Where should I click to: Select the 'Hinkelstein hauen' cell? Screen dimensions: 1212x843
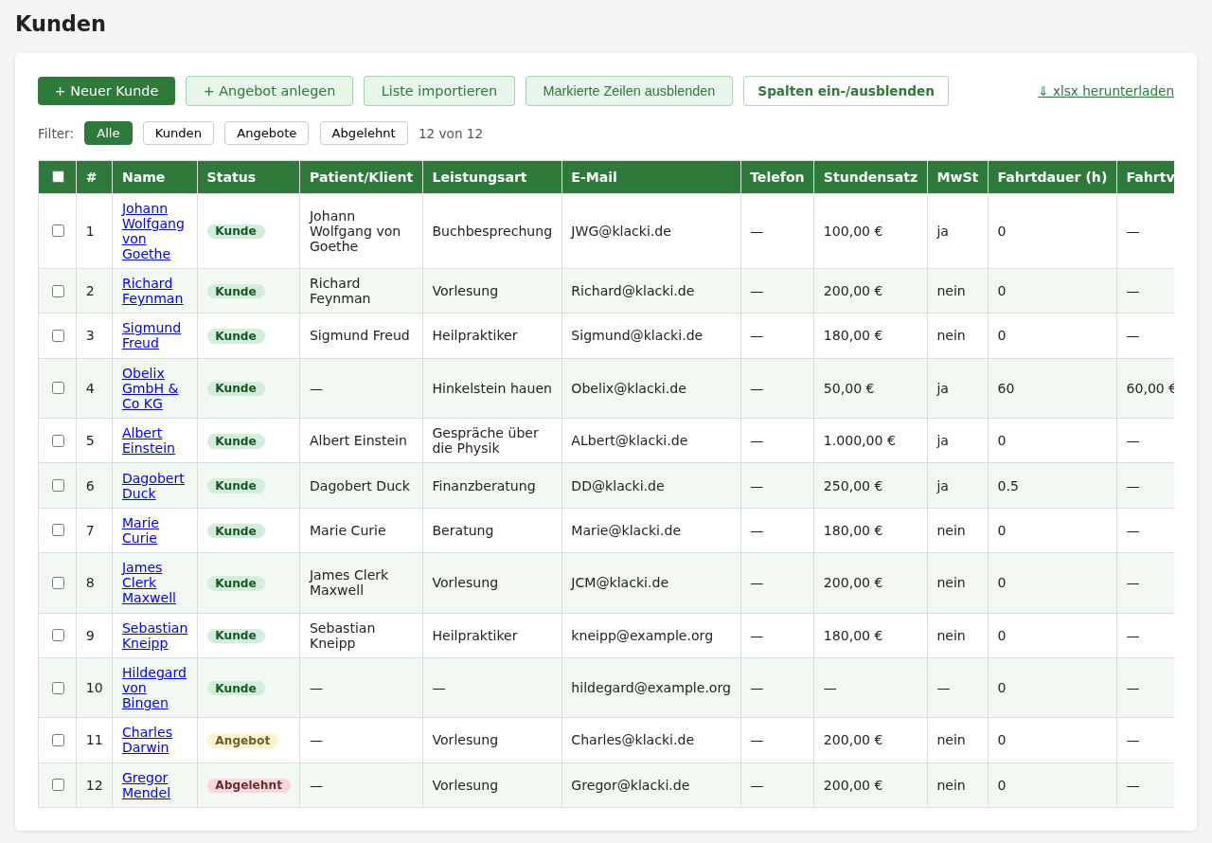point(491,388)
